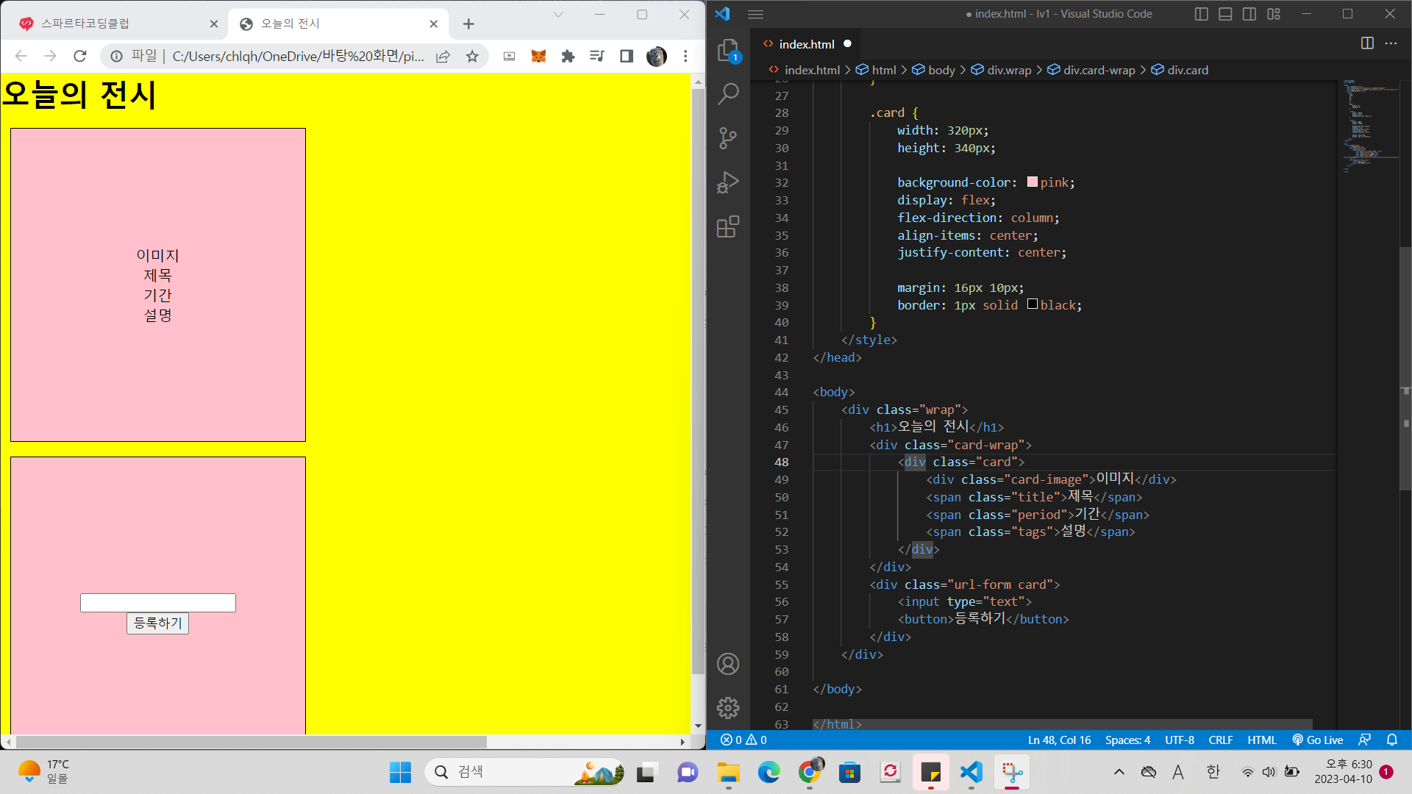Open the Extensions panel
The height and width of the screenshot is (794, 1412).
pyautogui.click(x=728, y=226)
